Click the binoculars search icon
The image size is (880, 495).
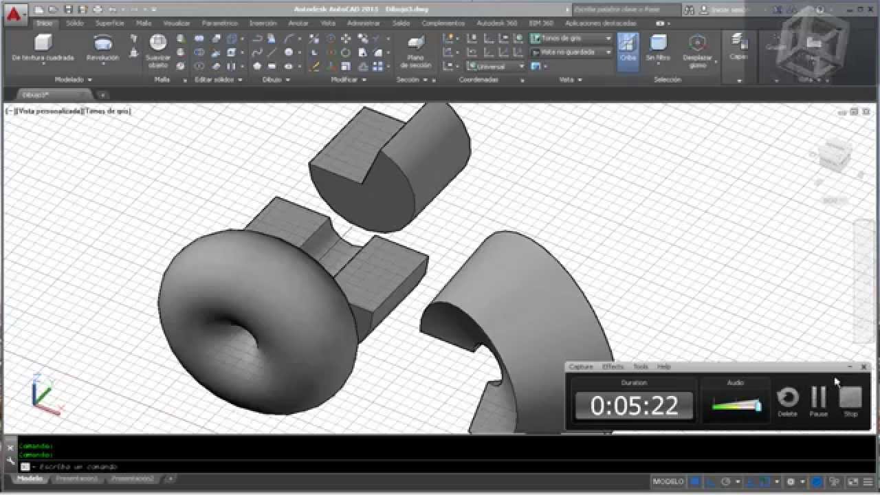click(x=690, y=10)
